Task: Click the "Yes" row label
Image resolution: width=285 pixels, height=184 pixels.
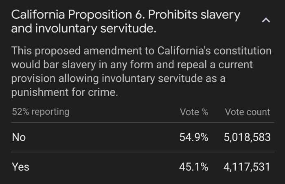Action: click(x=20, y=167)
